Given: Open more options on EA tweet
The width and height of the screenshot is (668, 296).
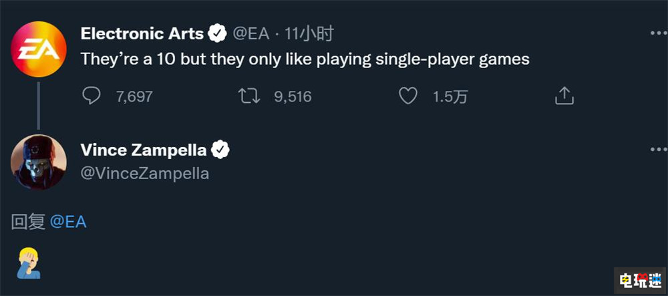Looking at the screenshot, I should pos(658,33).
